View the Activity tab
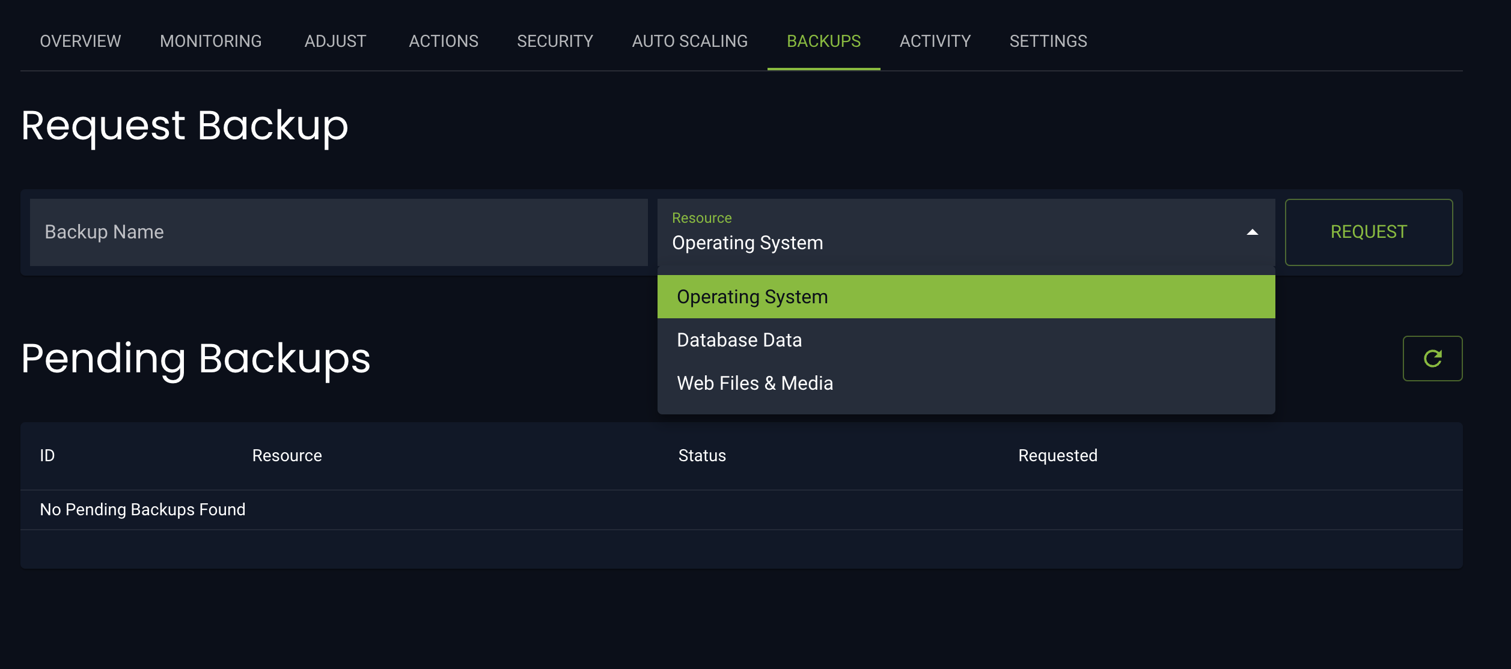 [x=935, y=41]
